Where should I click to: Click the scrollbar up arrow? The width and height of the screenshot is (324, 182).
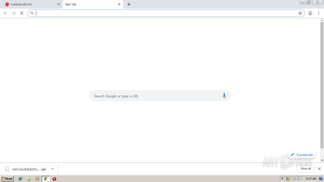coord(322,20)
